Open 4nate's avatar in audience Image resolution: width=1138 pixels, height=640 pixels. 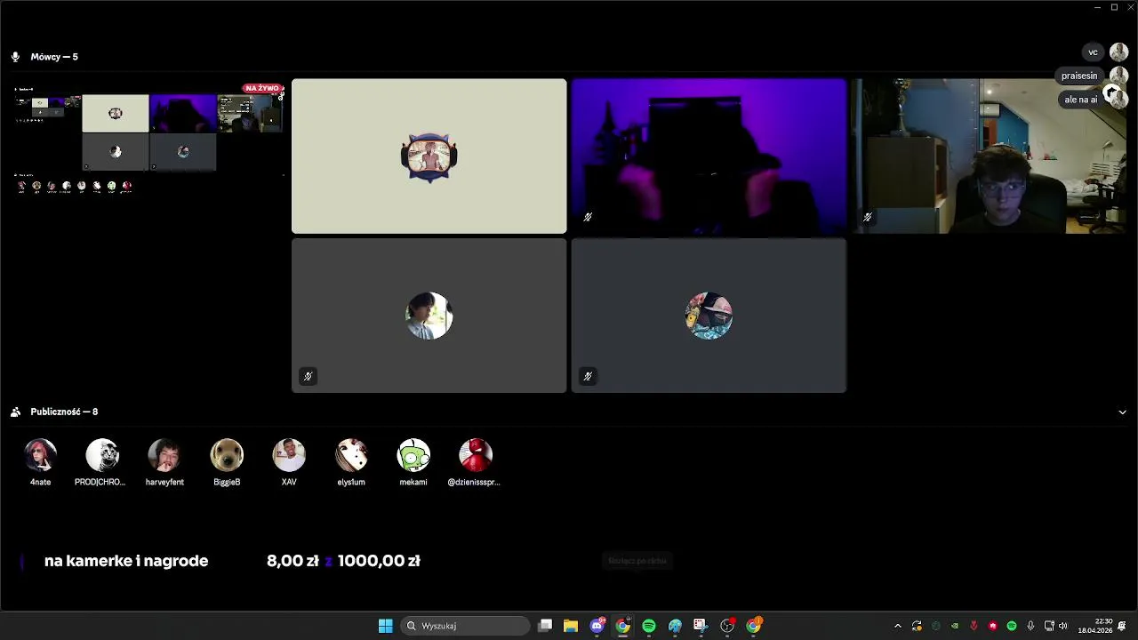(40, 455)
